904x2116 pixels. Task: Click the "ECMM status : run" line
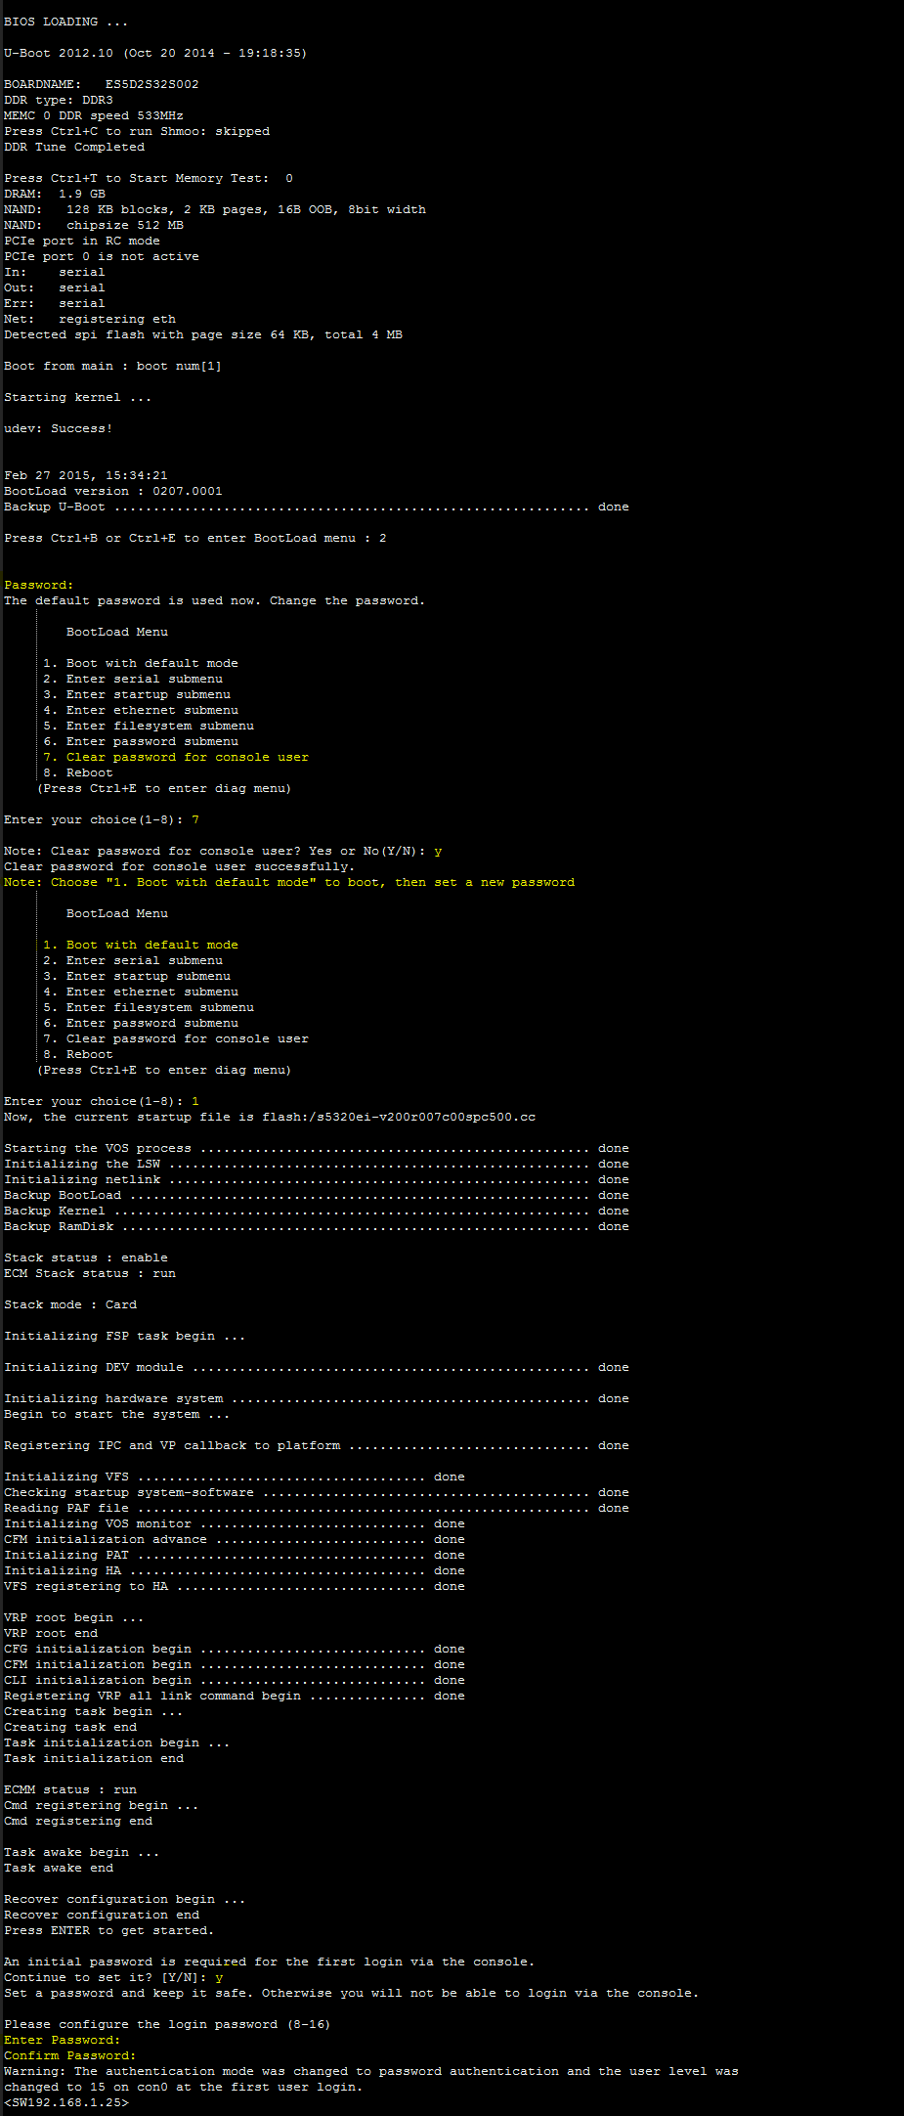pos(70,1789)
